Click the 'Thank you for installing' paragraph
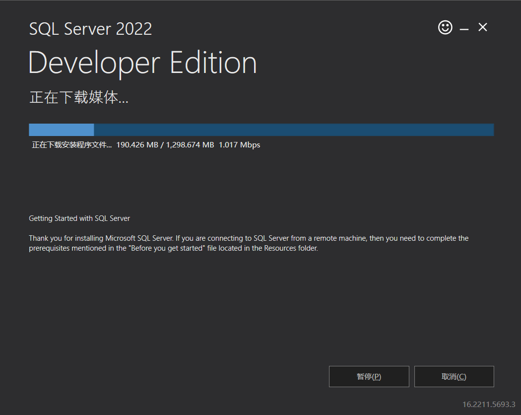 coord(249,243)
